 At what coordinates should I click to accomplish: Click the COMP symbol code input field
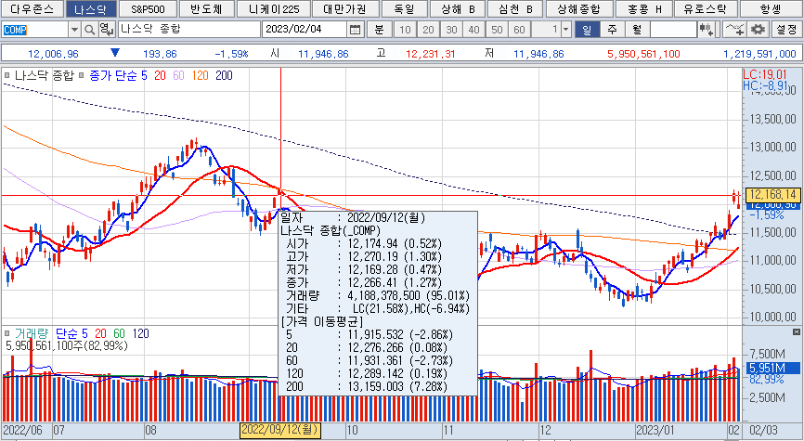click(35, 30)
